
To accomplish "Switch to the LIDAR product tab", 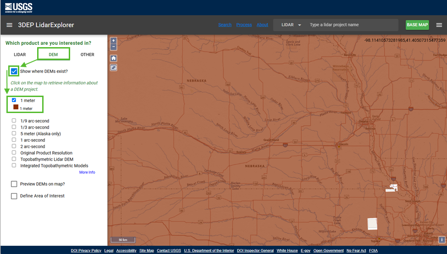I will (20, 54).
